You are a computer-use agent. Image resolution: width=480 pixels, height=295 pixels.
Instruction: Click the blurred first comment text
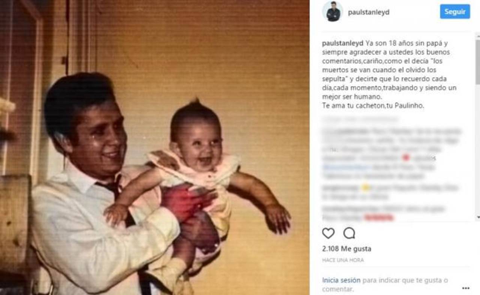(392, 154)
